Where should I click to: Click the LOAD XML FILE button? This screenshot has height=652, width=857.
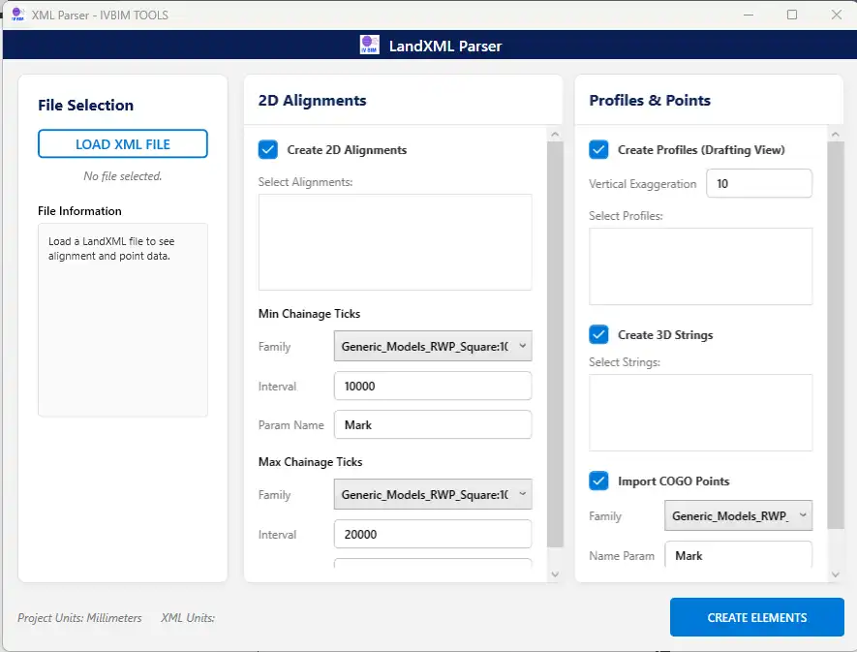123,144
